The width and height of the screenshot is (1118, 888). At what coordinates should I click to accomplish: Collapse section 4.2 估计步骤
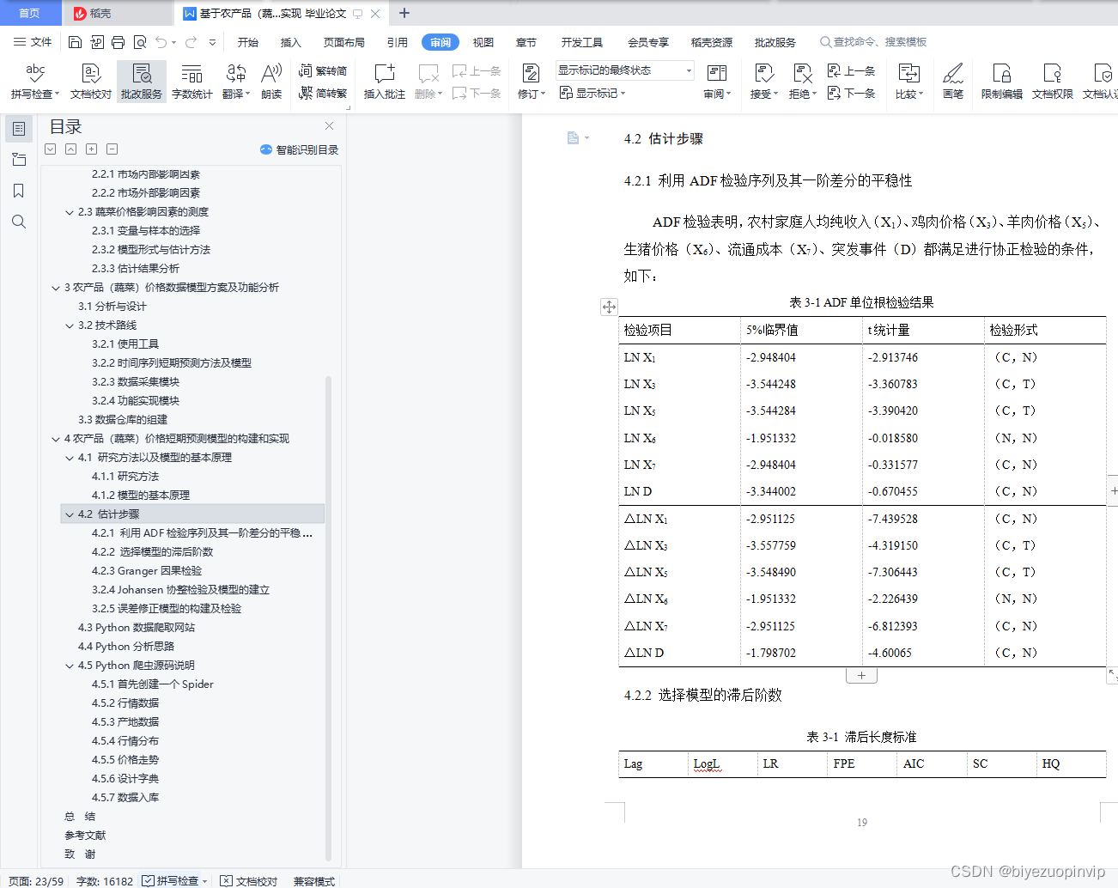click(x=70, y=514)
